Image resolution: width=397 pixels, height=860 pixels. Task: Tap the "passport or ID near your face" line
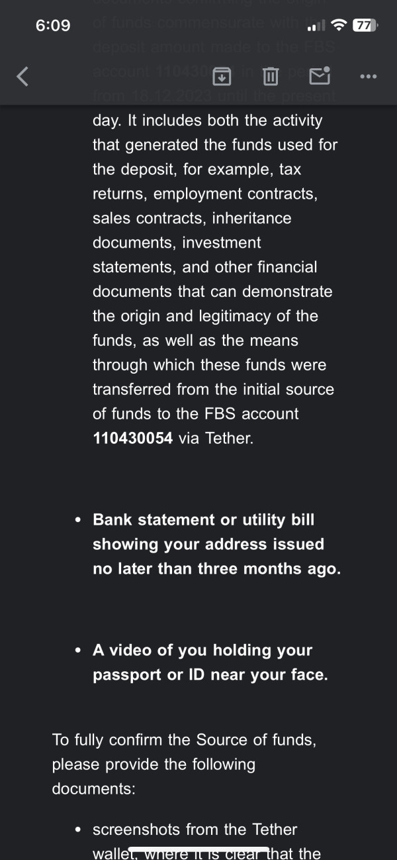pos(210,675)
